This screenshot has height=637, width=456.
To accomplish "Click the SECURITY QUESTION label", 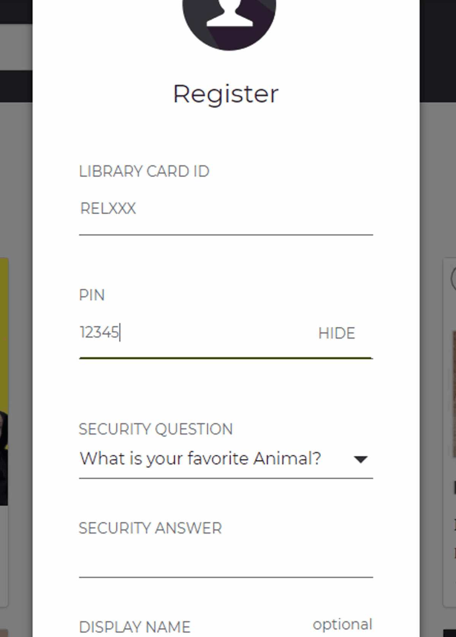I will [155, 429].
